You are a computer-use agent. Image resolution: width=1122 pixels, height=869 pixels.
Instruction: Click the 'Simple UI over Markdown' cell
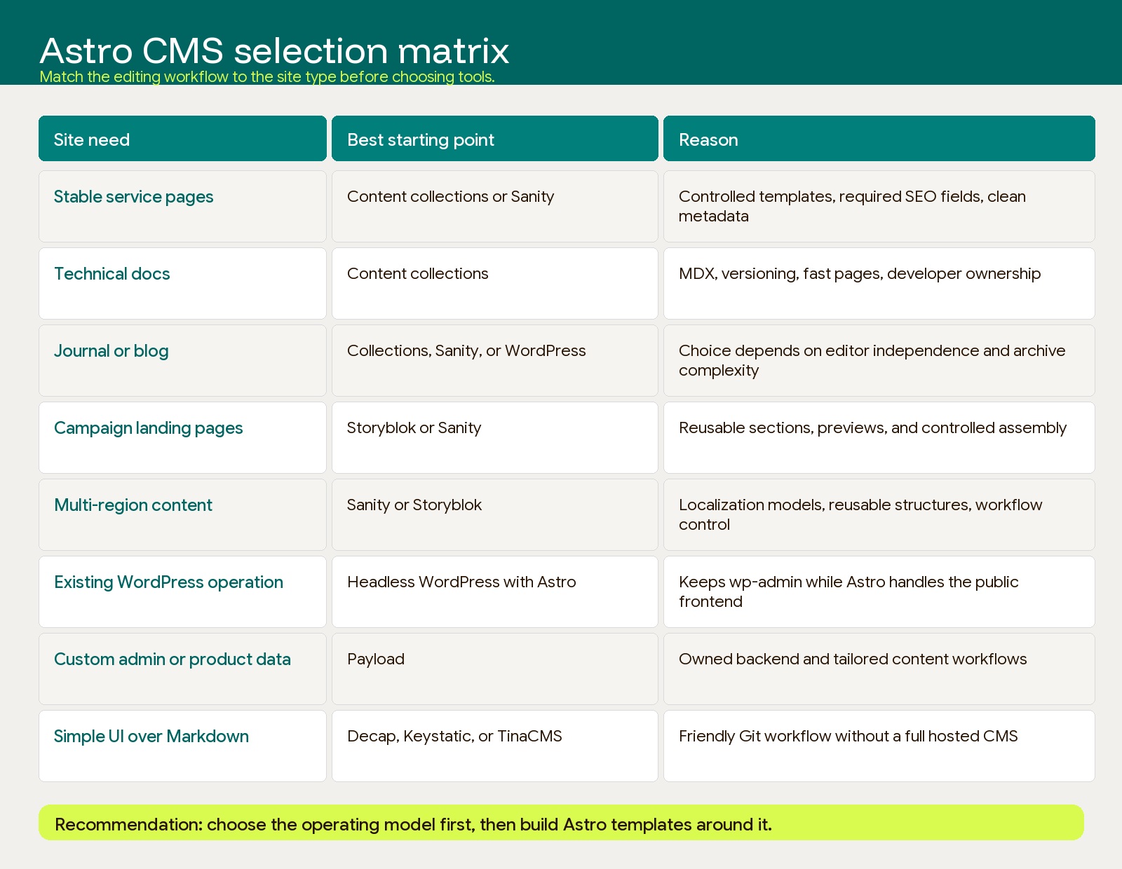pyautogui.click(x=182, y=746)
